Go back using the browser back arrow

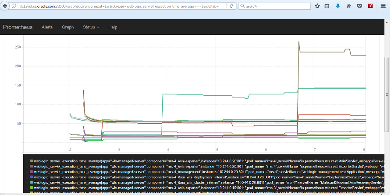tap(4, 6)
